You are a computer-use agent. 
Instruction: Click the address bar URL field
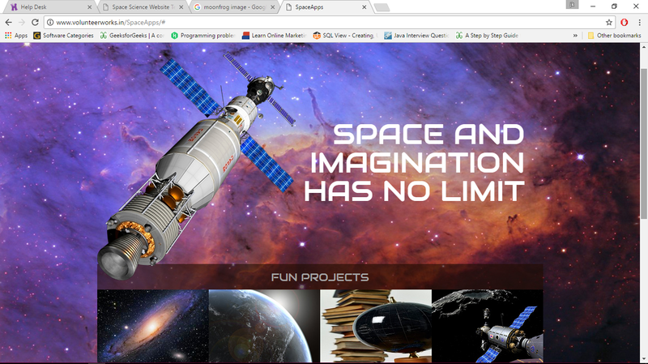[324, 22]
